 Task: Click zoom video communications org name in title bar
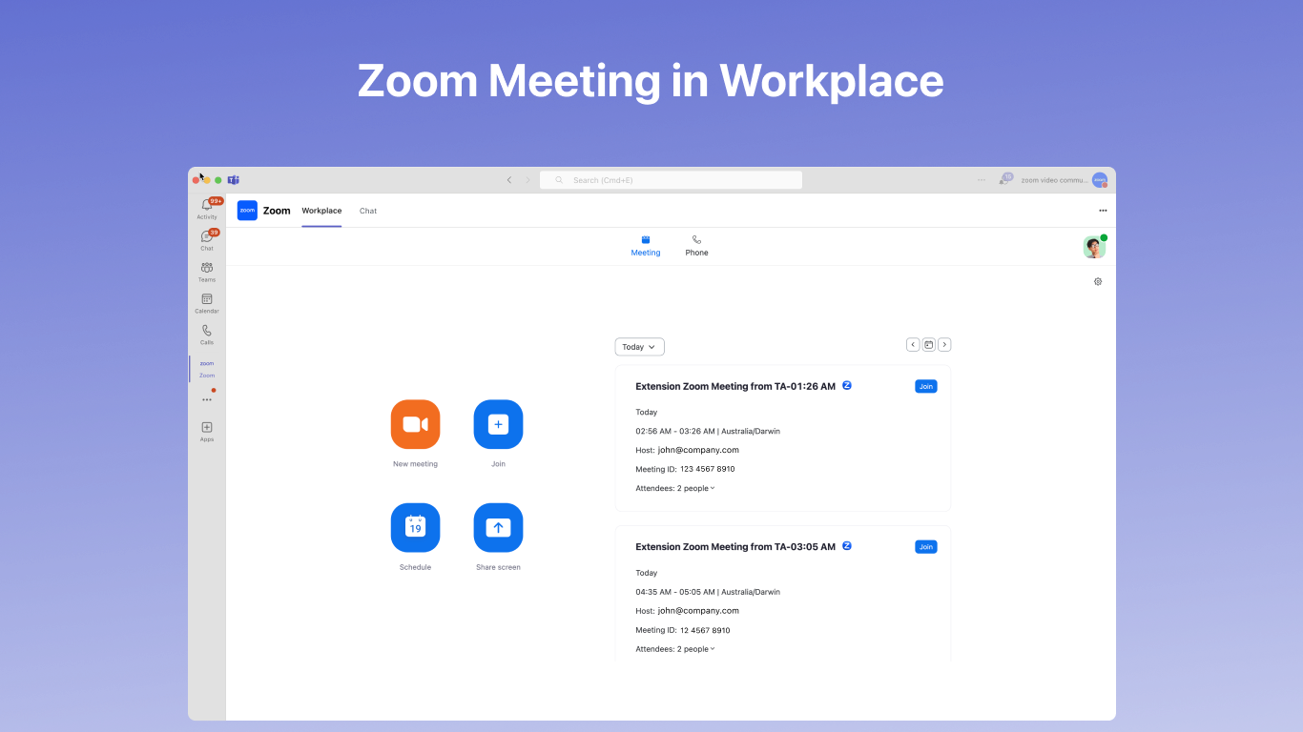[x=1054, y=180]
